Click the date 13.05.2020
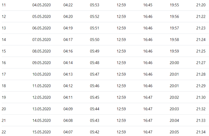This screenshot has width=209, height=136. click(x=42, y=109)
